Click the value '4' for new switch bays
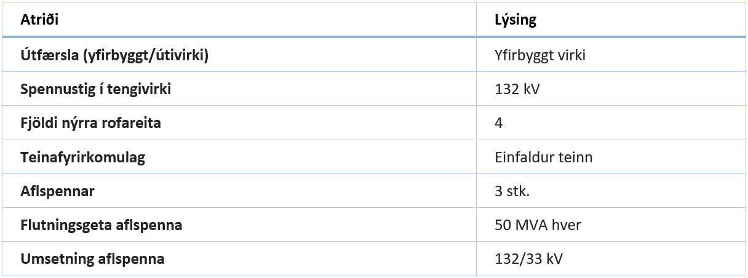Viewport: 748px width, 278px height. pos(499,123)
